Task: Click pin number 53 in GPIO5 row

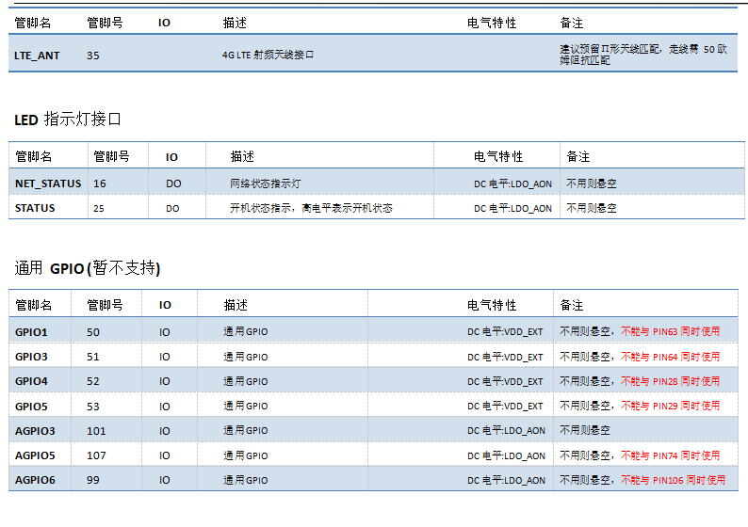Action: (x=93, y=407)
